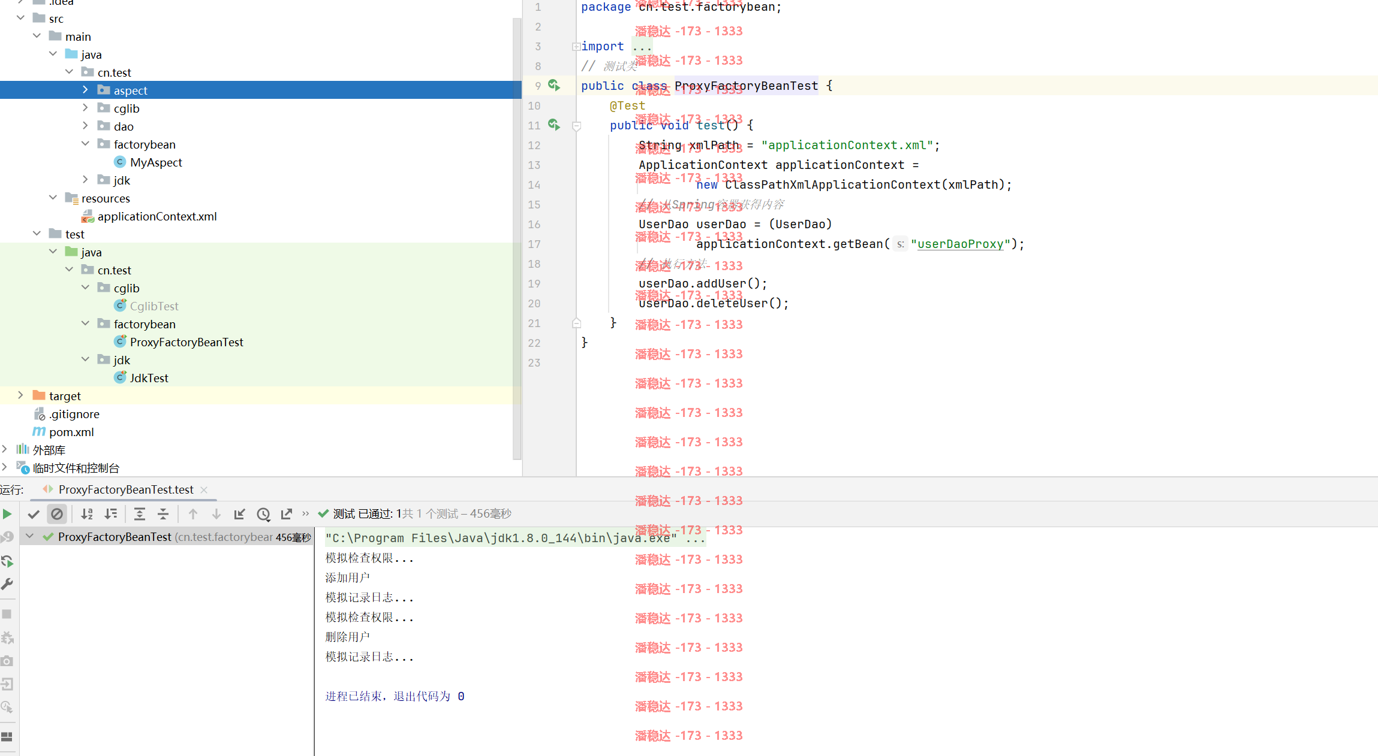This screenshot has height=756, width=1378.
Task: Go to next failed test arrow
Action: click(x=216, y=514)
